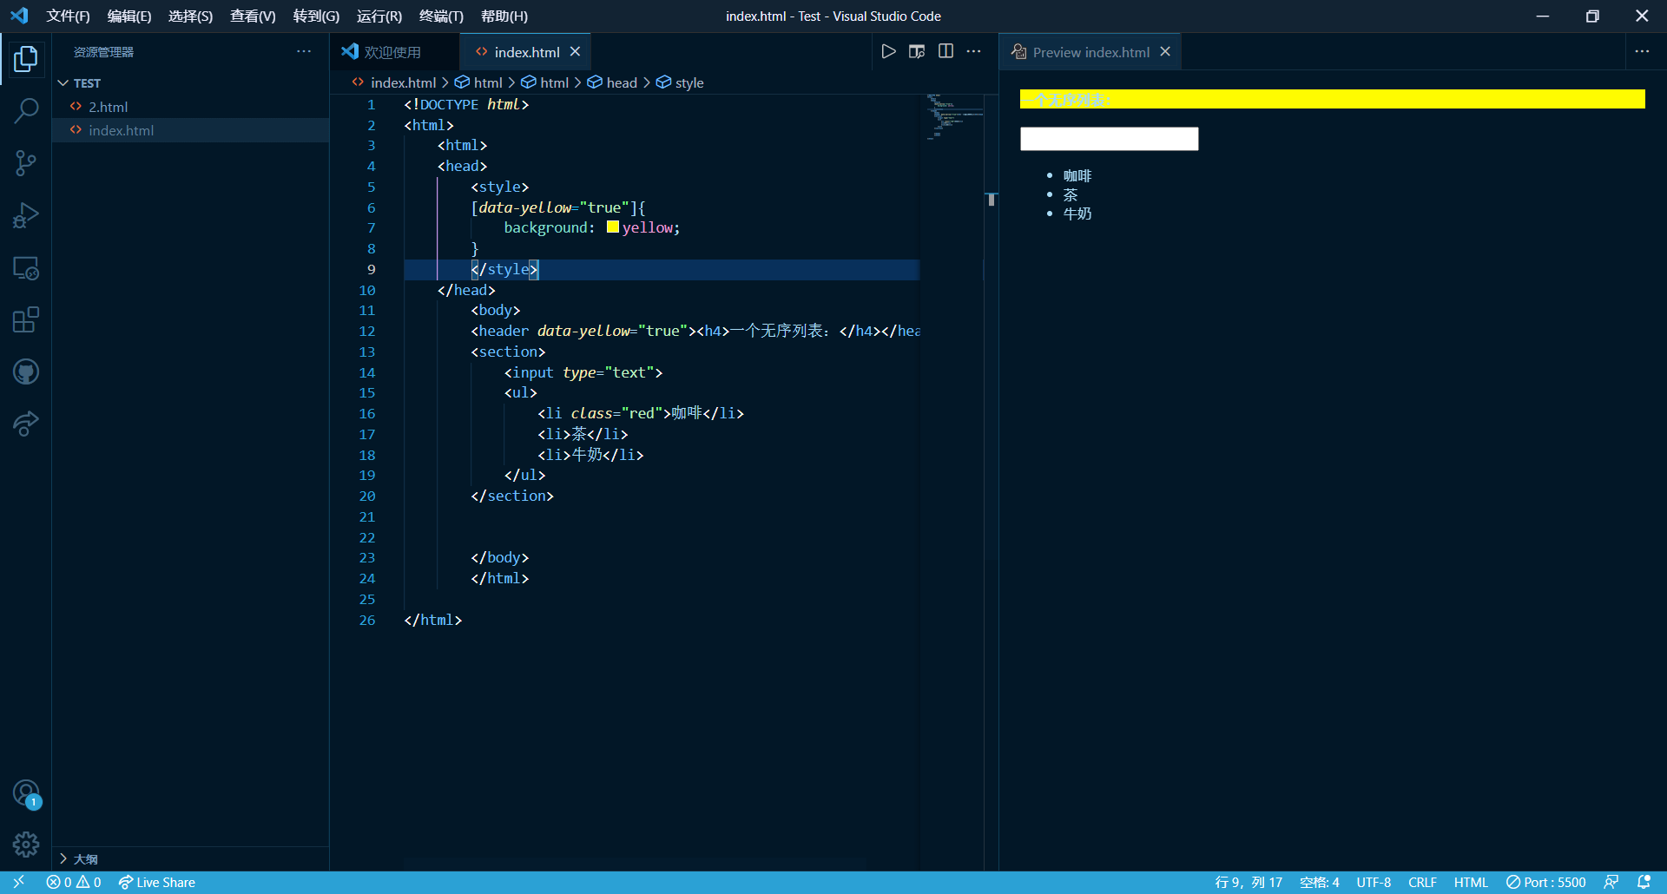Screen dimensions: 1667x894
Task: Open preview to the side icon
Action: [x=917, y=52]
